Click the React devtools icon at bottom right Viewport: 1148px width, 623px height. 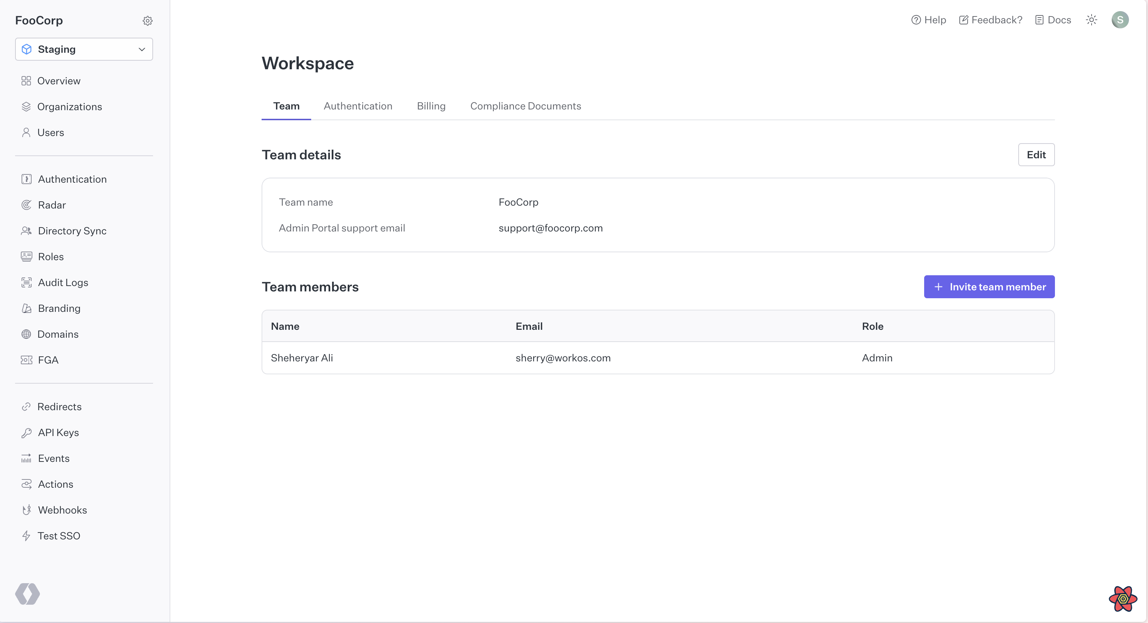[1122, 598]
